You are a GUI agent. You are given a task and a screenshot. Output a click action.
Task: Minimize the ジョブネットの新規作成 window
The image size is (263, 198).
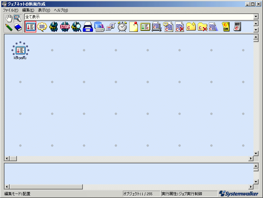248,4
